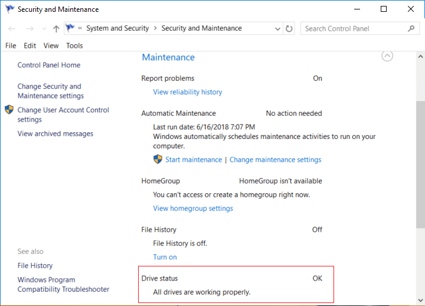
Task: Click the Drive status label
Action: coord(159,278)
